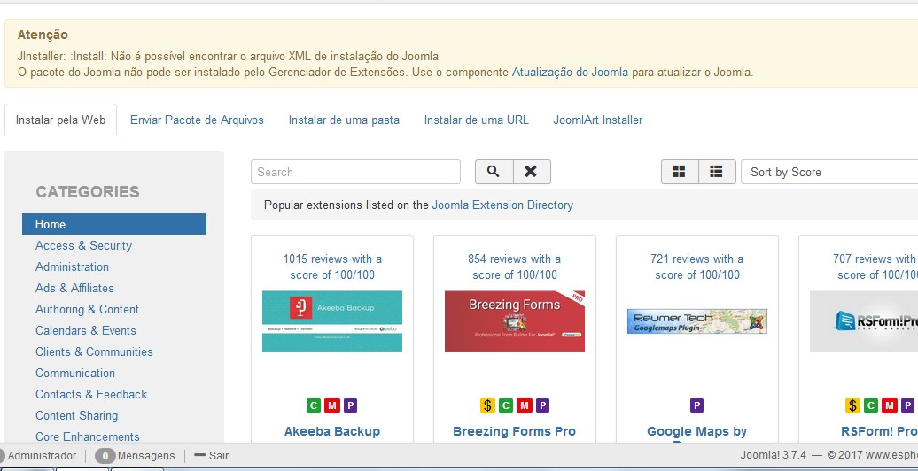The height and width of the screenshot is (471, 918).
Task: Follow the Atualização do Joomla link
Action: coord(571,73)
